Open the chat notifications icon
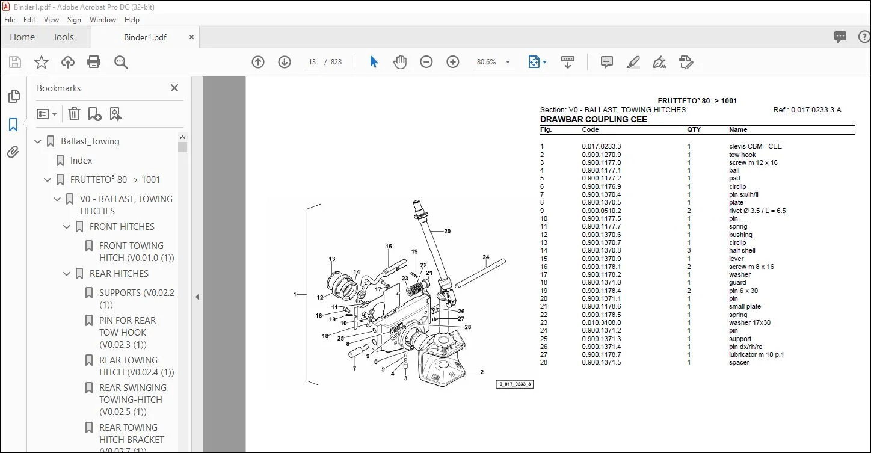Screen dimensions: 871x453 [x=840, y=37]
